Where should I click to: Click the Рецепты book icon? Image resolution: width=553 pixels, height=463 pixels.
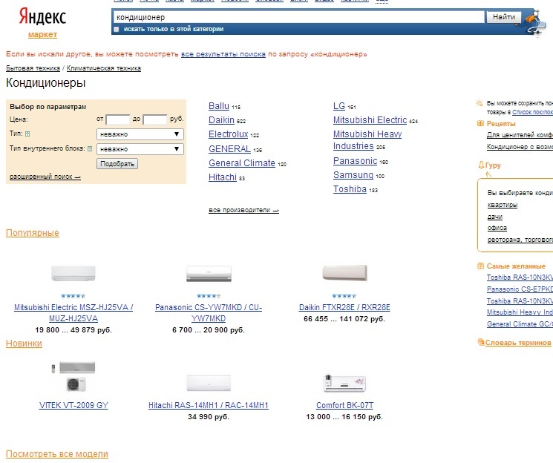tap(480, 123)
